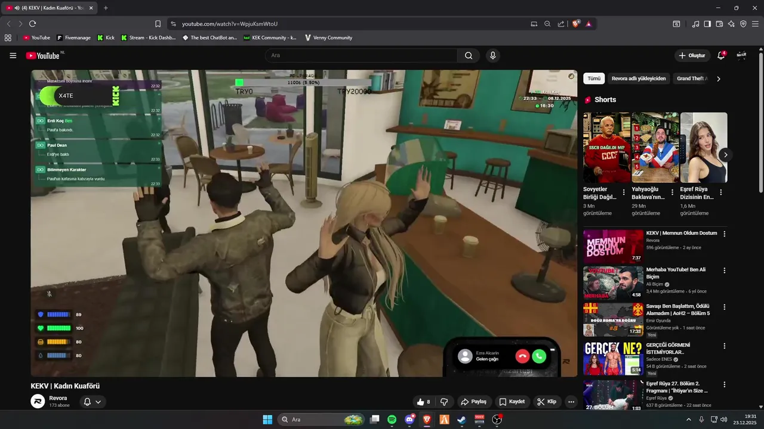This screenshot has width=764, height=429.
Task: Open the Revora channel link
Action: tap(58, 398)
